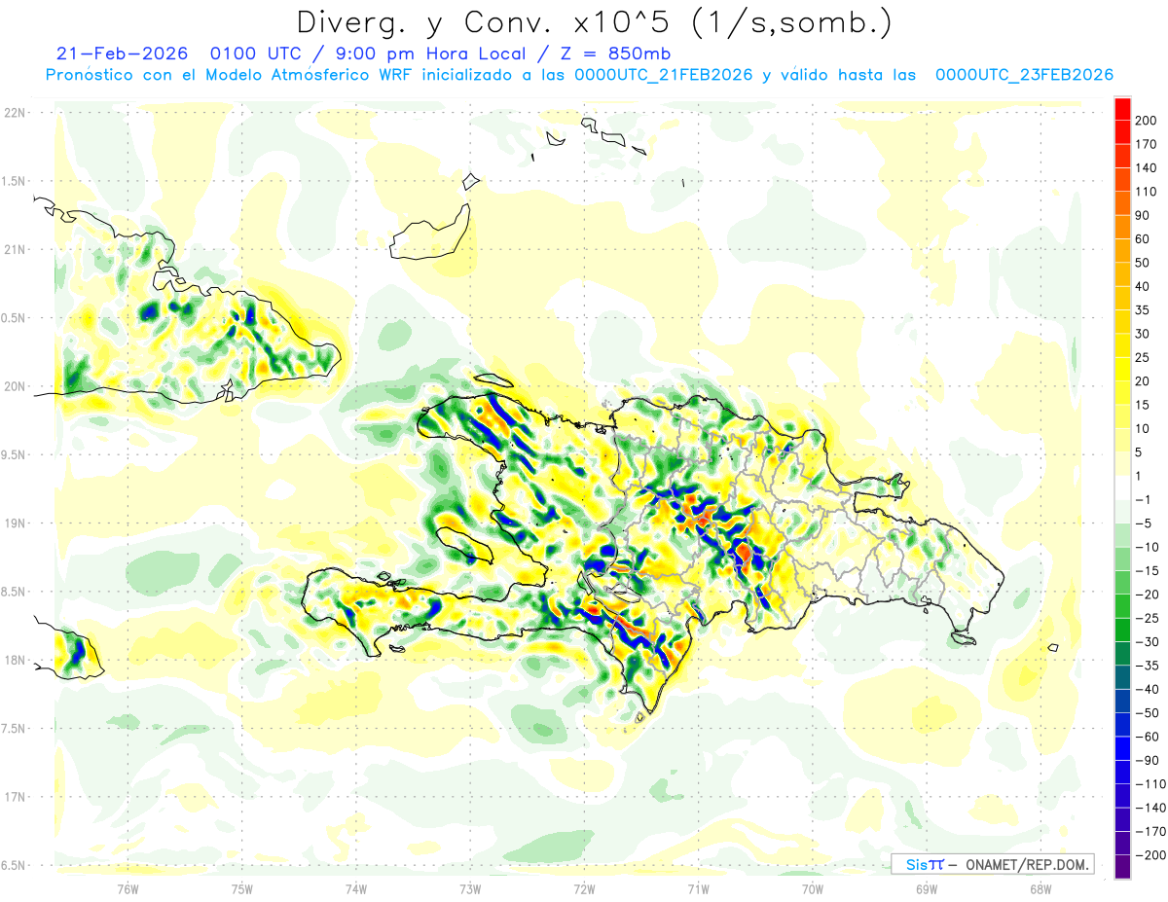Screen dimensions: 1168x902
Task: Click the '73W' longitude label
Action: 470,887
